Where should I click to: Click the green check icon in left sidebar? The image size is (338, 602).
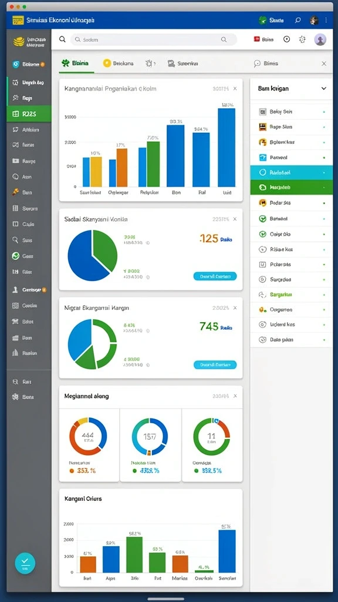click(x=15, y=256)
